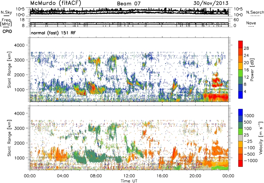This screenshot has height=183, width=264.
Task: Click the 'Velocity [m s-1]' colorbar title
Action: pos(261,138)
